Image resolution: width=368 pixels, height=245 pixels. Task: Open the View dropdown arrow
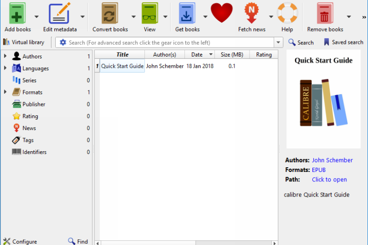pyautogui.click(x=165, y=16)
